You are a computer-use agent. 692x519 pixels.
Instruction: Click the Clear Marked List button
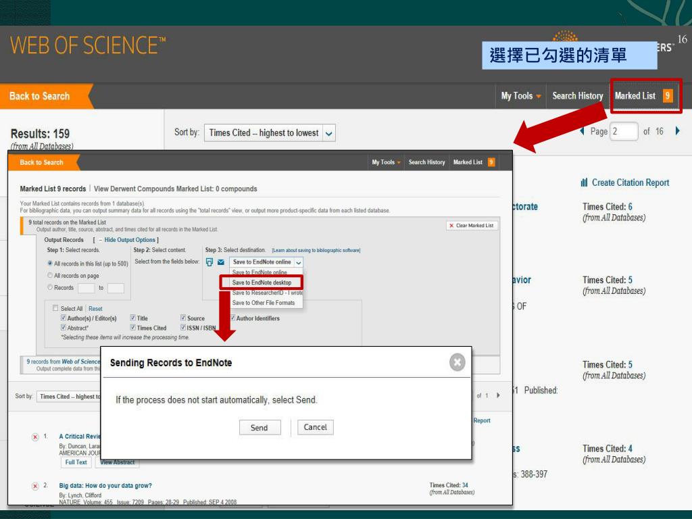[471, 226]
